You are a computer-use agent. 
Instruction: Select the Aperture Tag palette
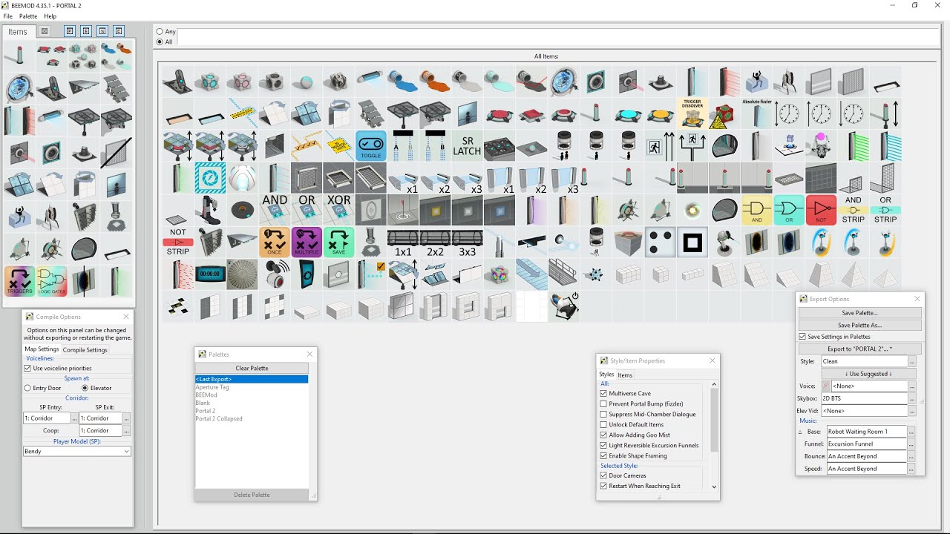(x=212, y=387)
